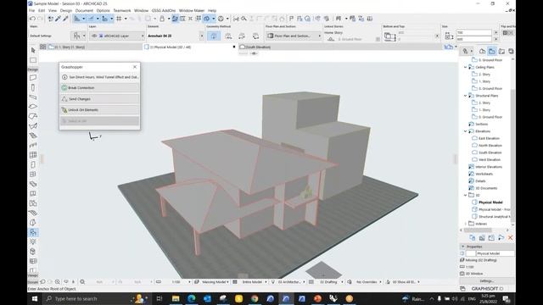Switch to the 1. Story floor plan tab
This screenshot has width=543, height=305.
95,47
